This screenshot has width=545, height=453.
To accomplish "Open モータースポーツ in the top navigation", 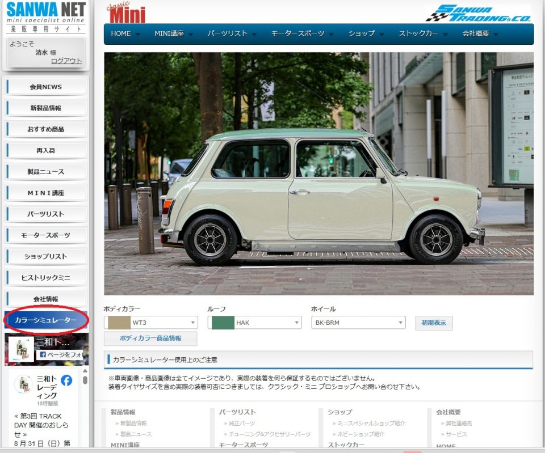I will click(x=297, y=33).
